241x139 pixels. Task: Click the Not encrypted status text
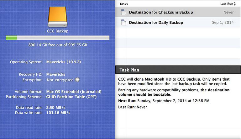pos(60,80)
